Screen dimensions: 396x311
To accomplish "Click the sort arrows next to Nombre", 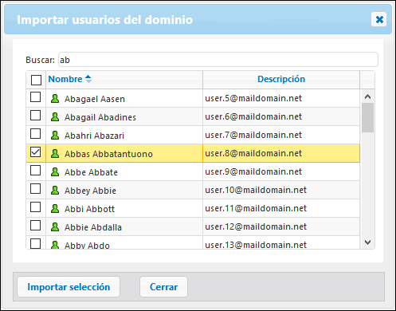I will tap(88, 79).
